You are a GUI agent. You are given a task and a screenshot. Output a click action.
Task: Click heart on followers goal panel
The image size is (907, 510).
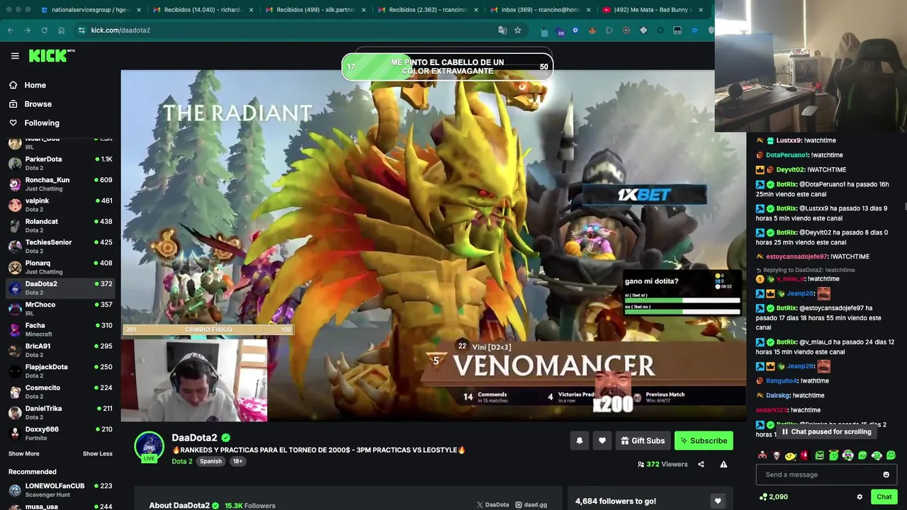(718, 501)
